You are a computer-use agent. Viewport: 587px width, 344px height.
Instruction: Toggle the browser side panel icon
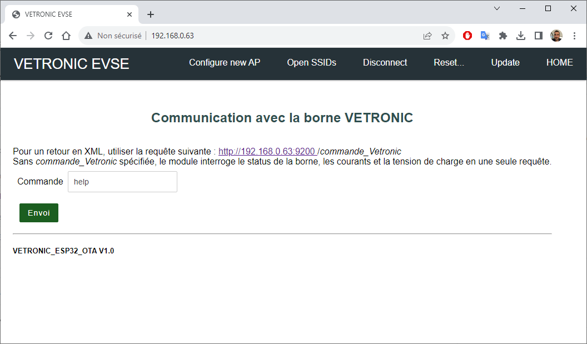click(538, 36)
